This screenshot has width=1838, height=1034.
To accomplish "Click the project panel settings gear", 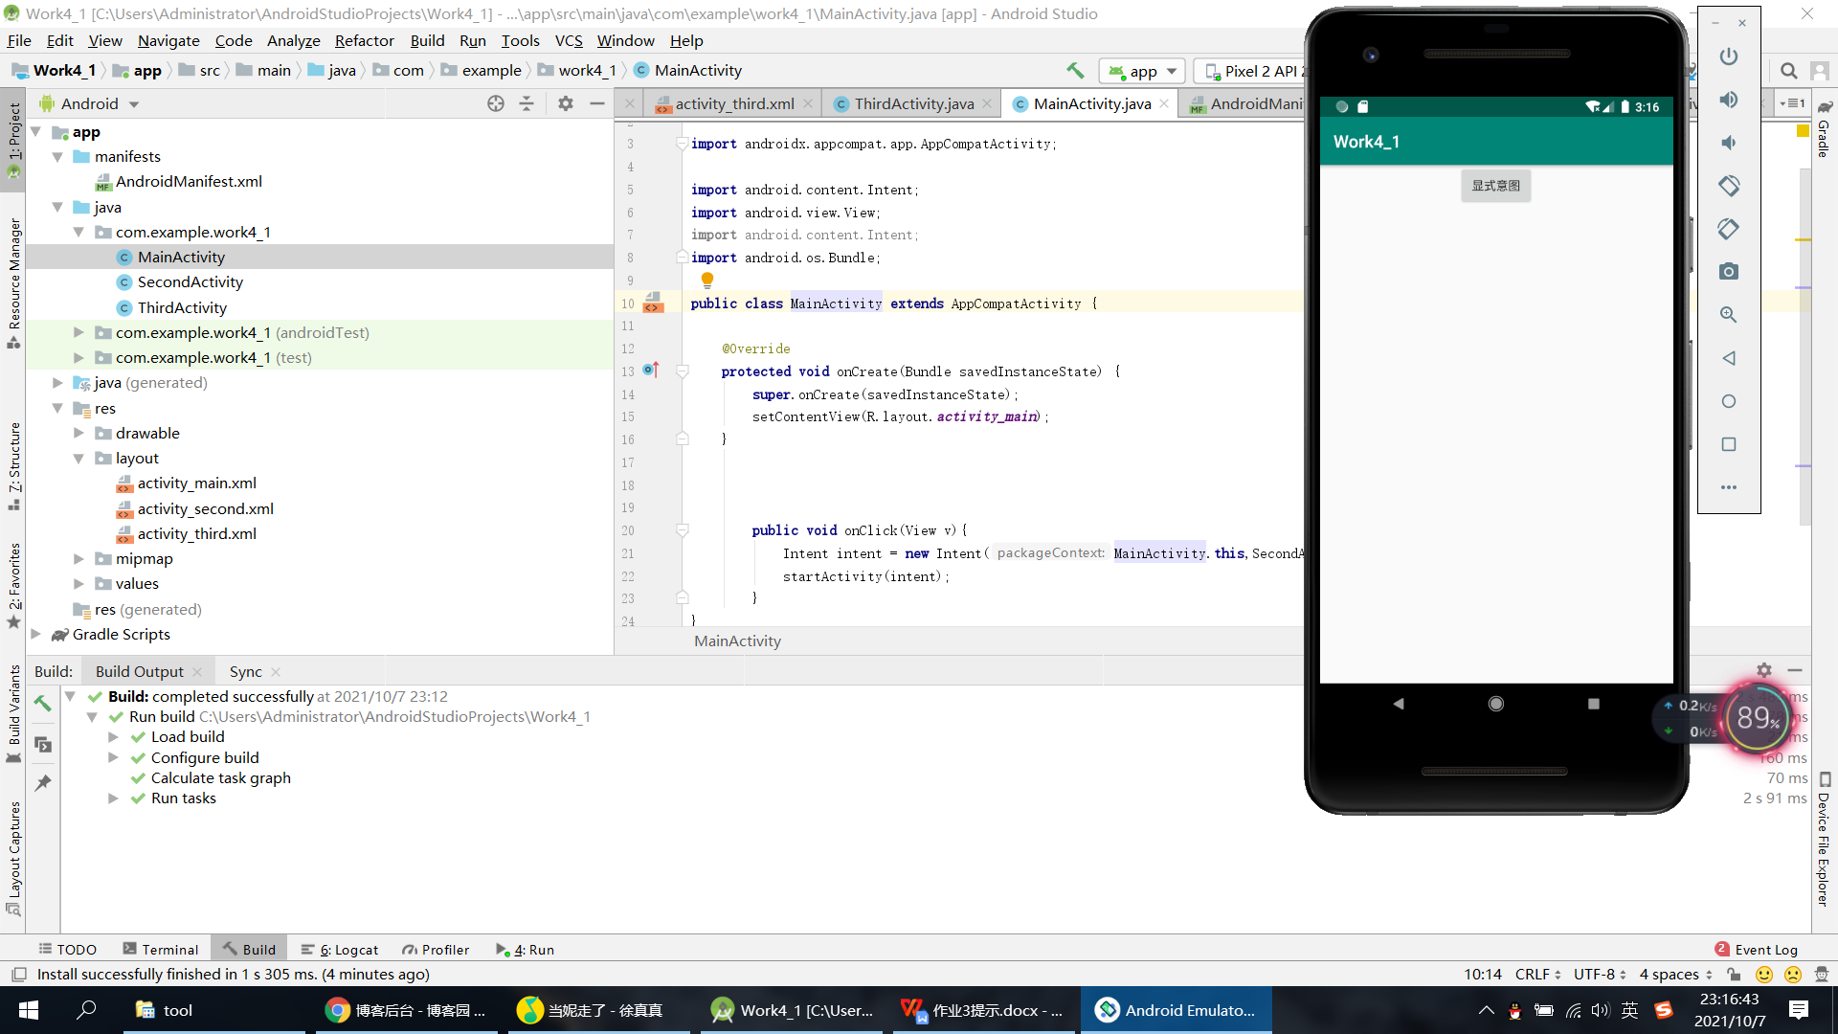I will coord(566,103).
